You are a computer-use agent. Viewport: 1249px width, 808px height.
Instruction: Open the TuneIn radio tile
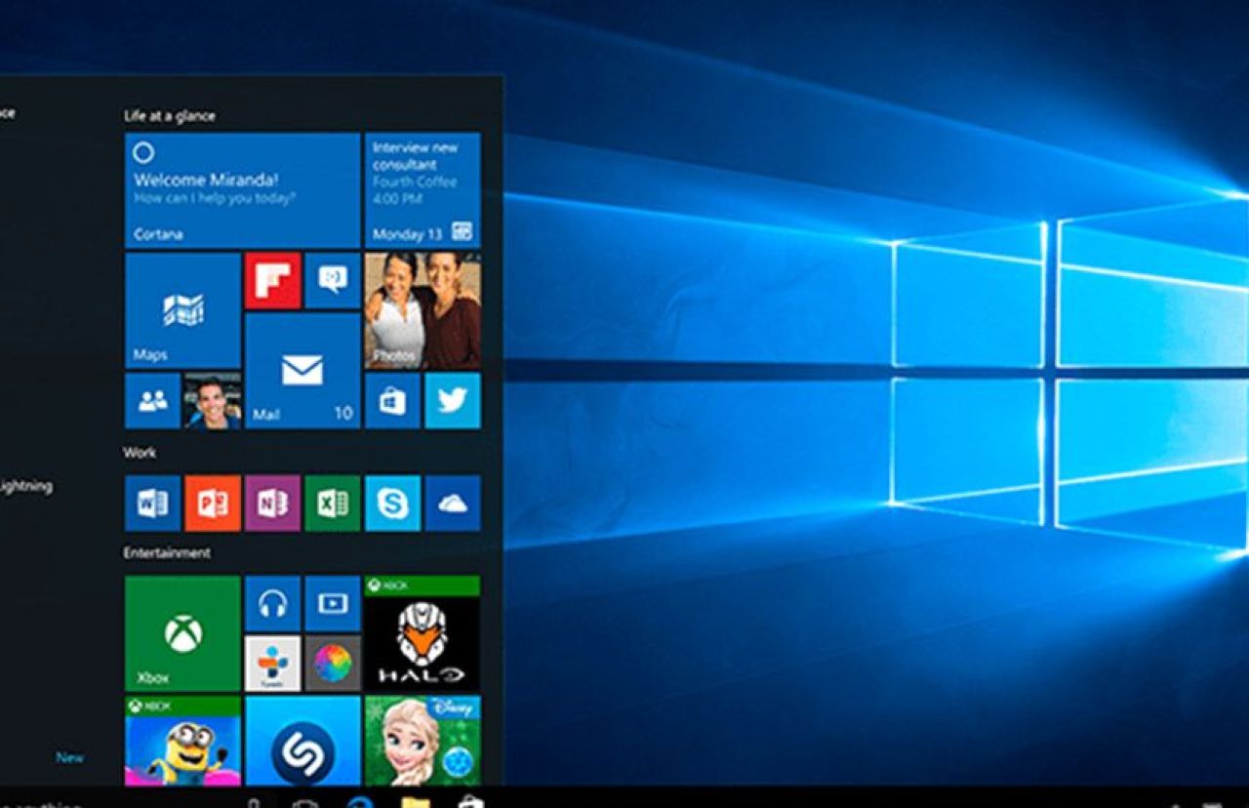272,664
